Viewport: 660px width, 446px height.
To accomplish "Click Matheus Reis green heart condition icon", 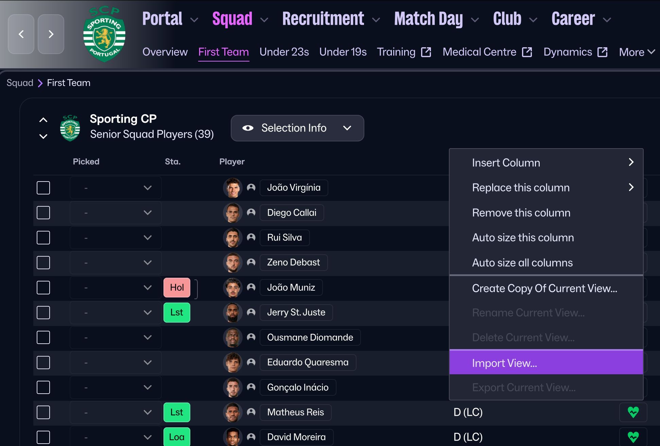I will pyautogui.click(x=633, y=412).
